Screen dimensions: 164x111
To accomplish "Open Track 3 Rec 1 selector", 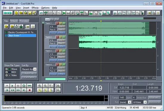I will click(x=61, y=57).
